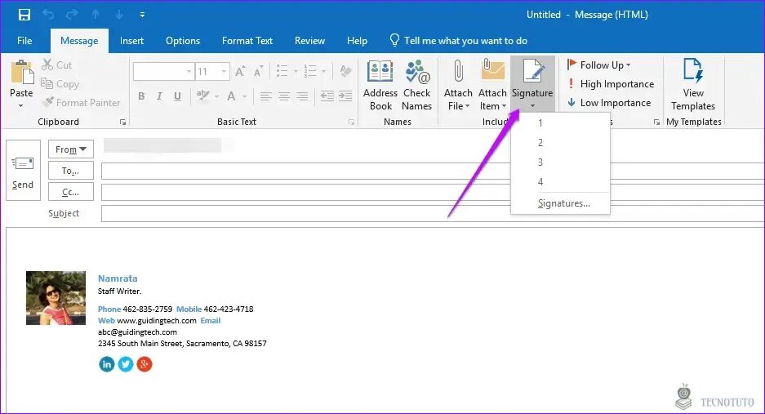Expand the Paste options arrow
765x414 pixels.
(21, 105)
